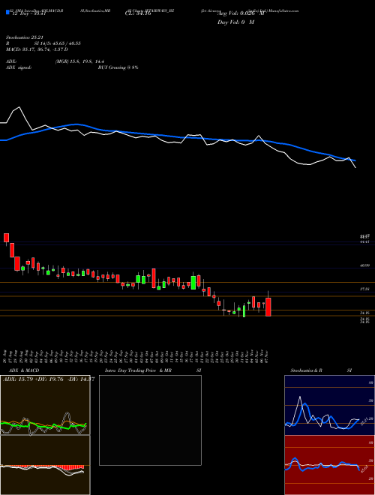375x495 pixels.
Task: Select the '12 Day = 33.41' legend text
Action: point(29,13)
